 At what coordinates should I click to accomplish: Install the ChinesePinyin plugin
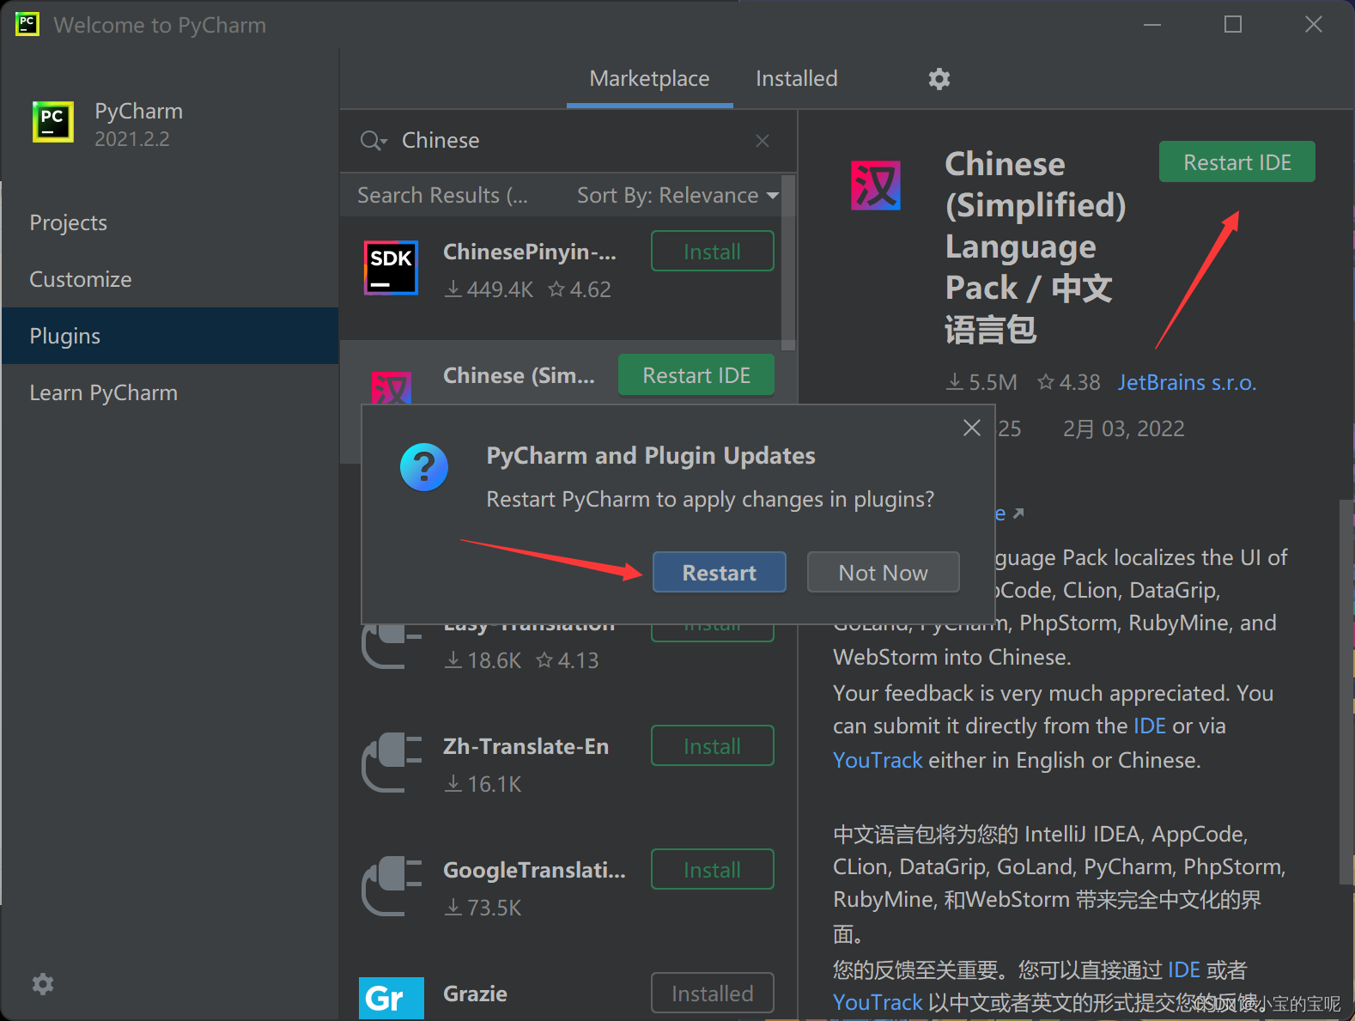(x=712, y=252)
